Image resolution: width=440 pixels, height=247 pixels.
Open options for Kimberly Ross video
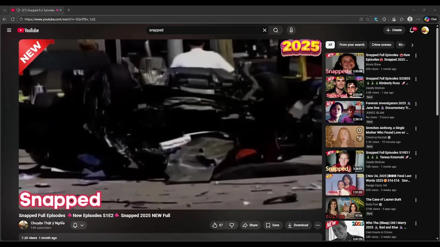click(x=416, y=79)
